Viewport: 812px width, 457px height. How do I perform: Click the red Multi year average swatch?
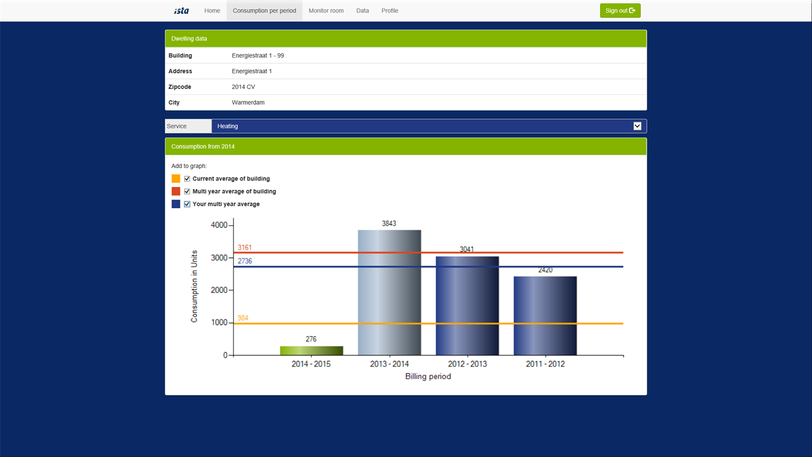(x=176, y=191)
